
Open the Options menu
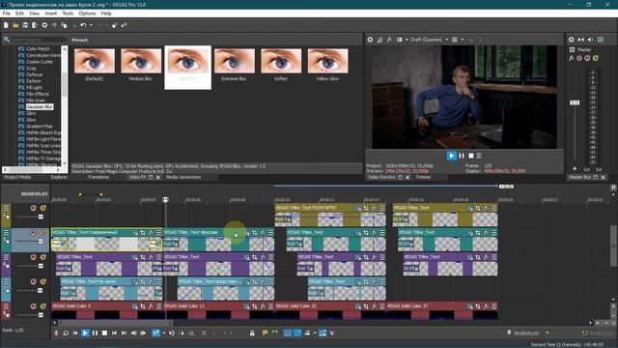(87, 14)
